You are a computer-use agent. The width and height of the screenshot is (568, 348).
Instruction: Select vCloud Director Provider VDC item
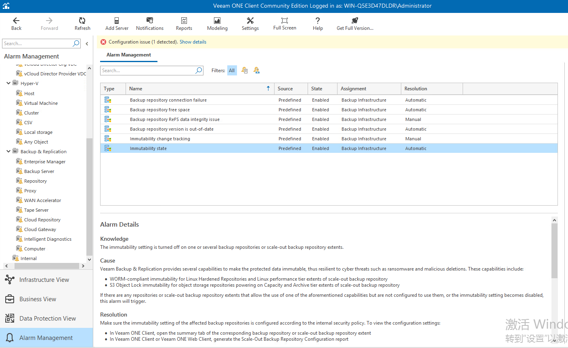click(55, 74)
